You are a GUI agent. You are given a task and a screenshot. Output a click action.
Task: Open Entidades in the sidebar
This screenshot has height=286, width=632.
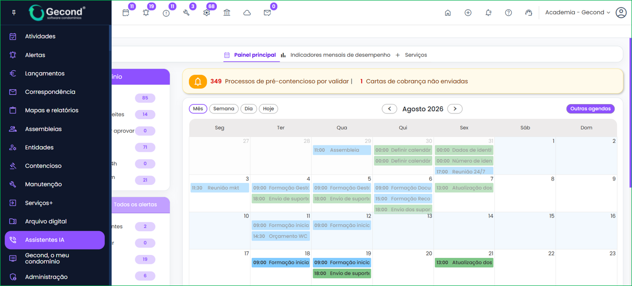click(55, 147)
